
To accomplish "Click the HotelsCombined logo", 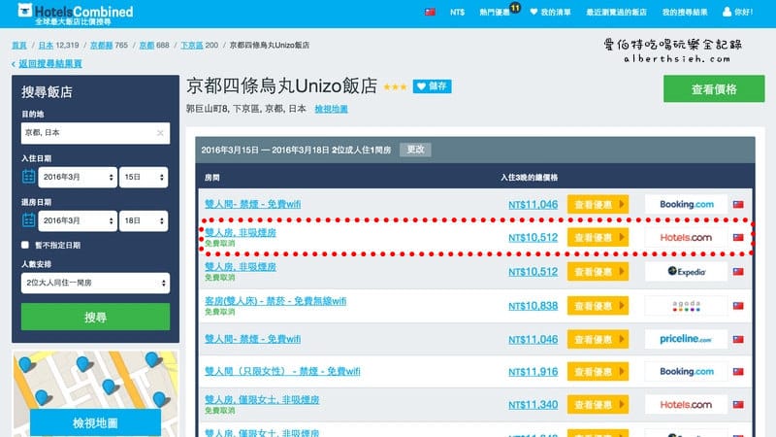I will 76,14.
